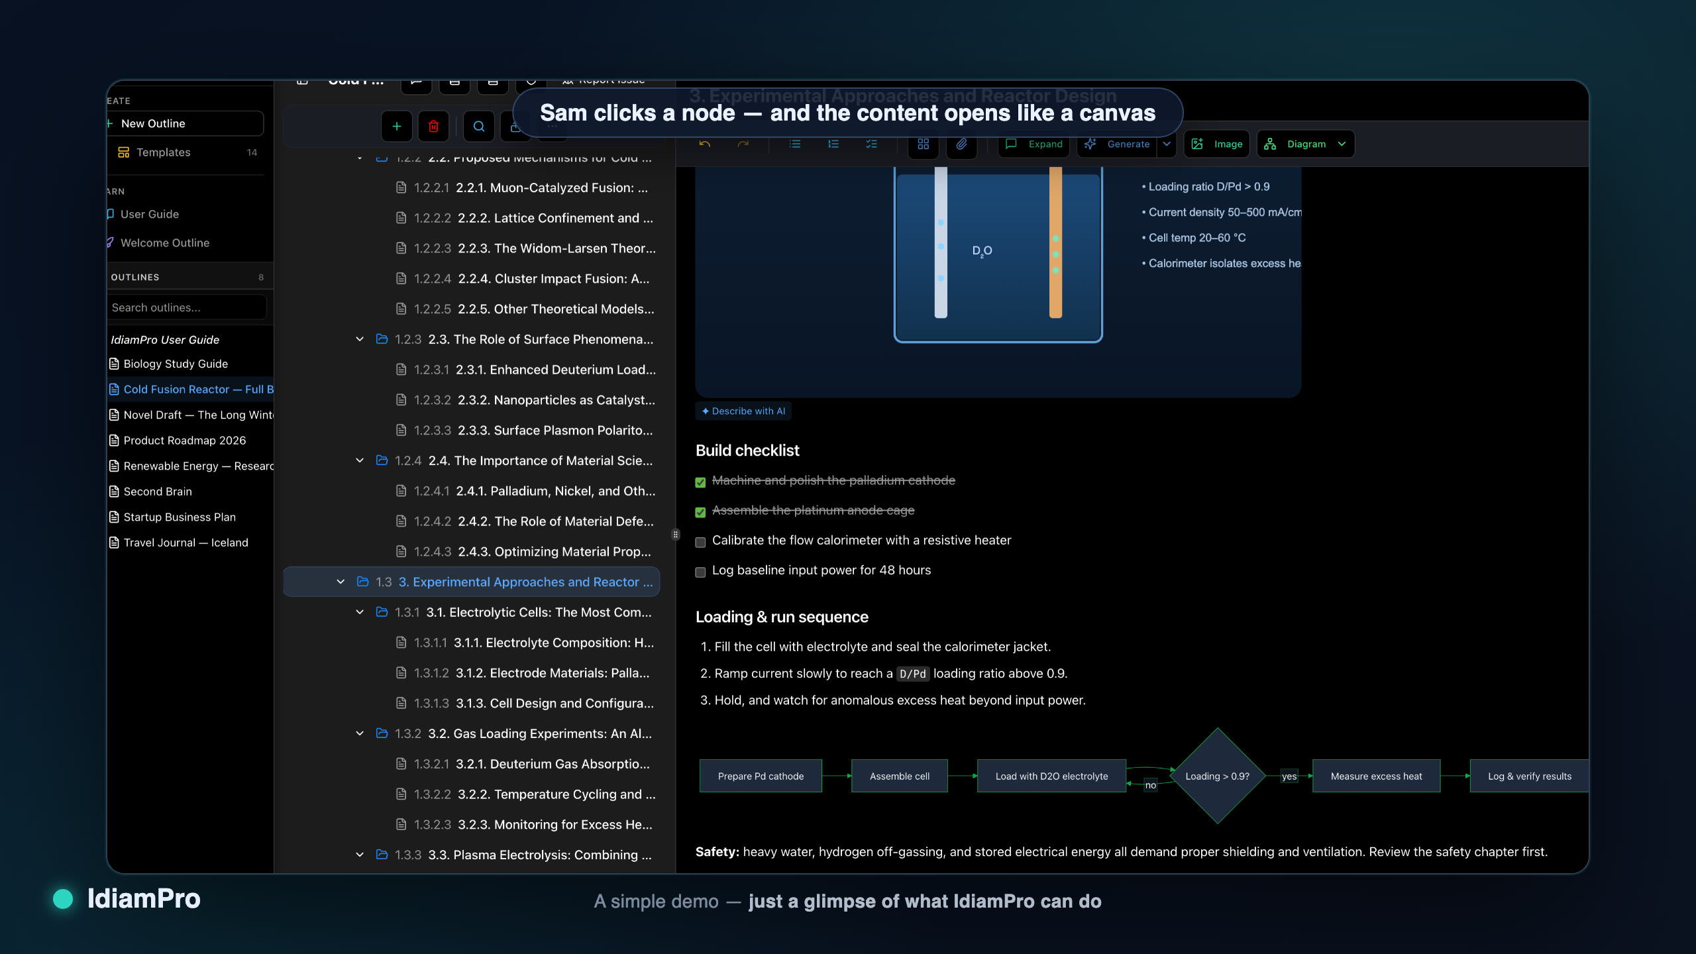Viewport: 1696px width, 954px height.
Task: Open the Diagram dropdown button
Action: click(1306, 144)
